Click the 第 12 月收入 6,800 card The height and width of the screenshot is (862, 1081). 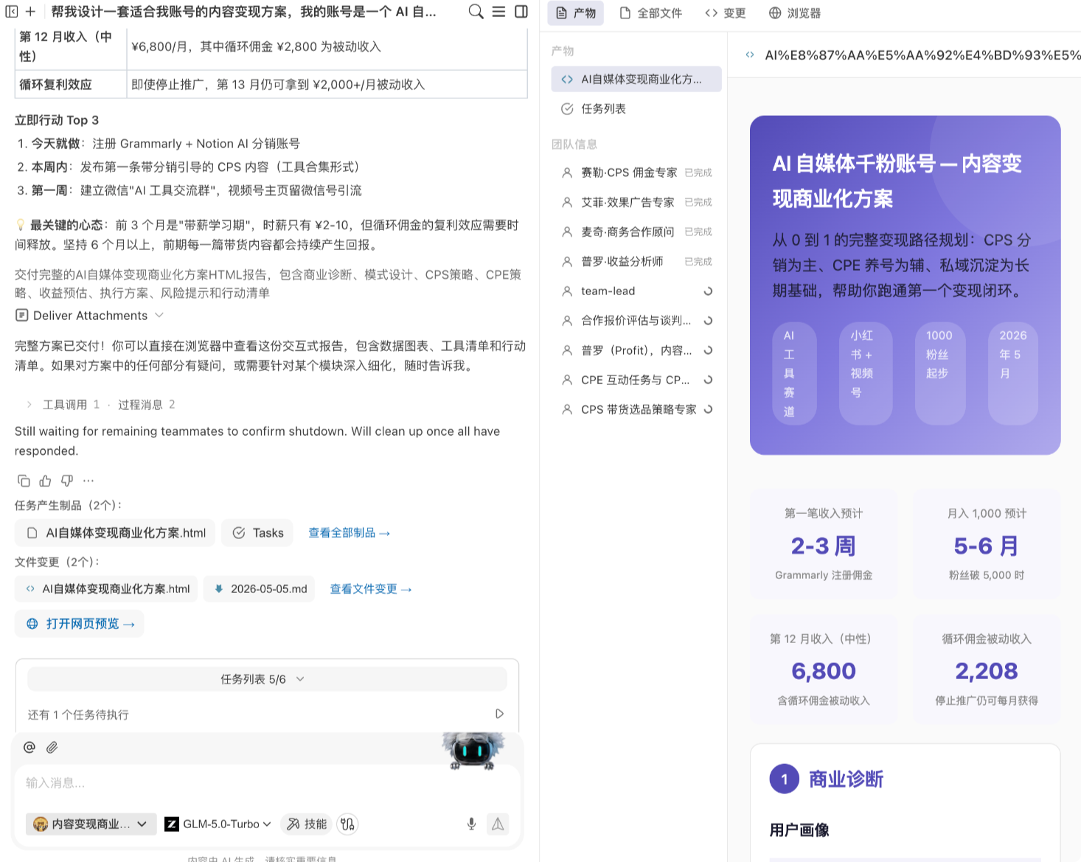tap(824, 670)
